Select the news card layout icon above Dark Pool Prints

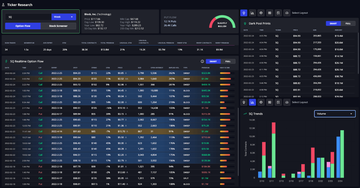[270, 13]
